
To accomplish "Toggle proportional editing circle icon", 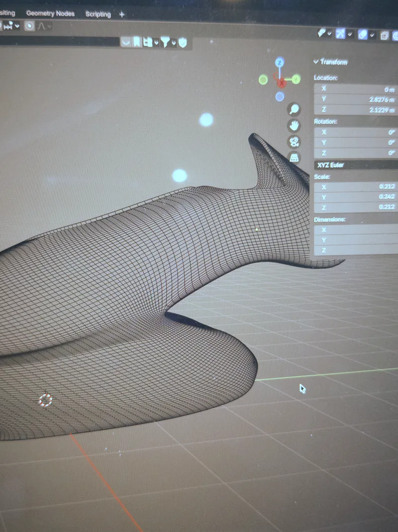I will (29, 26).
